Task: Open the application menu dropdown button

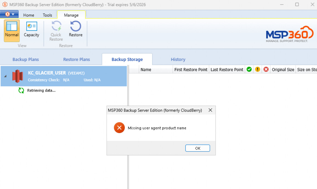Action: pos(9,14)
